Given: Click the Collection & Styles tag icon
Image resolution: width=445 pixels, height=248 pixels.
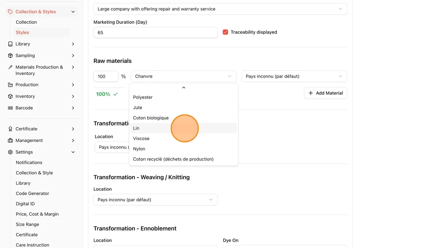Looking at the screenshot, I should click(10, 11).
